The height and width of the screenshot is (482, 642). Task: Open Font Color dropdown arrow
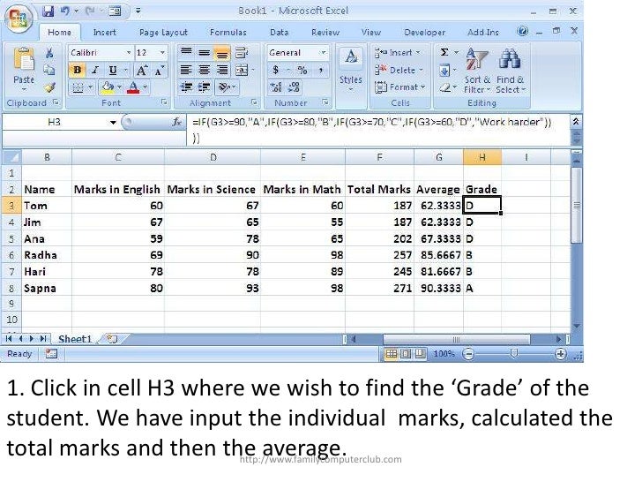pos(145,87)
